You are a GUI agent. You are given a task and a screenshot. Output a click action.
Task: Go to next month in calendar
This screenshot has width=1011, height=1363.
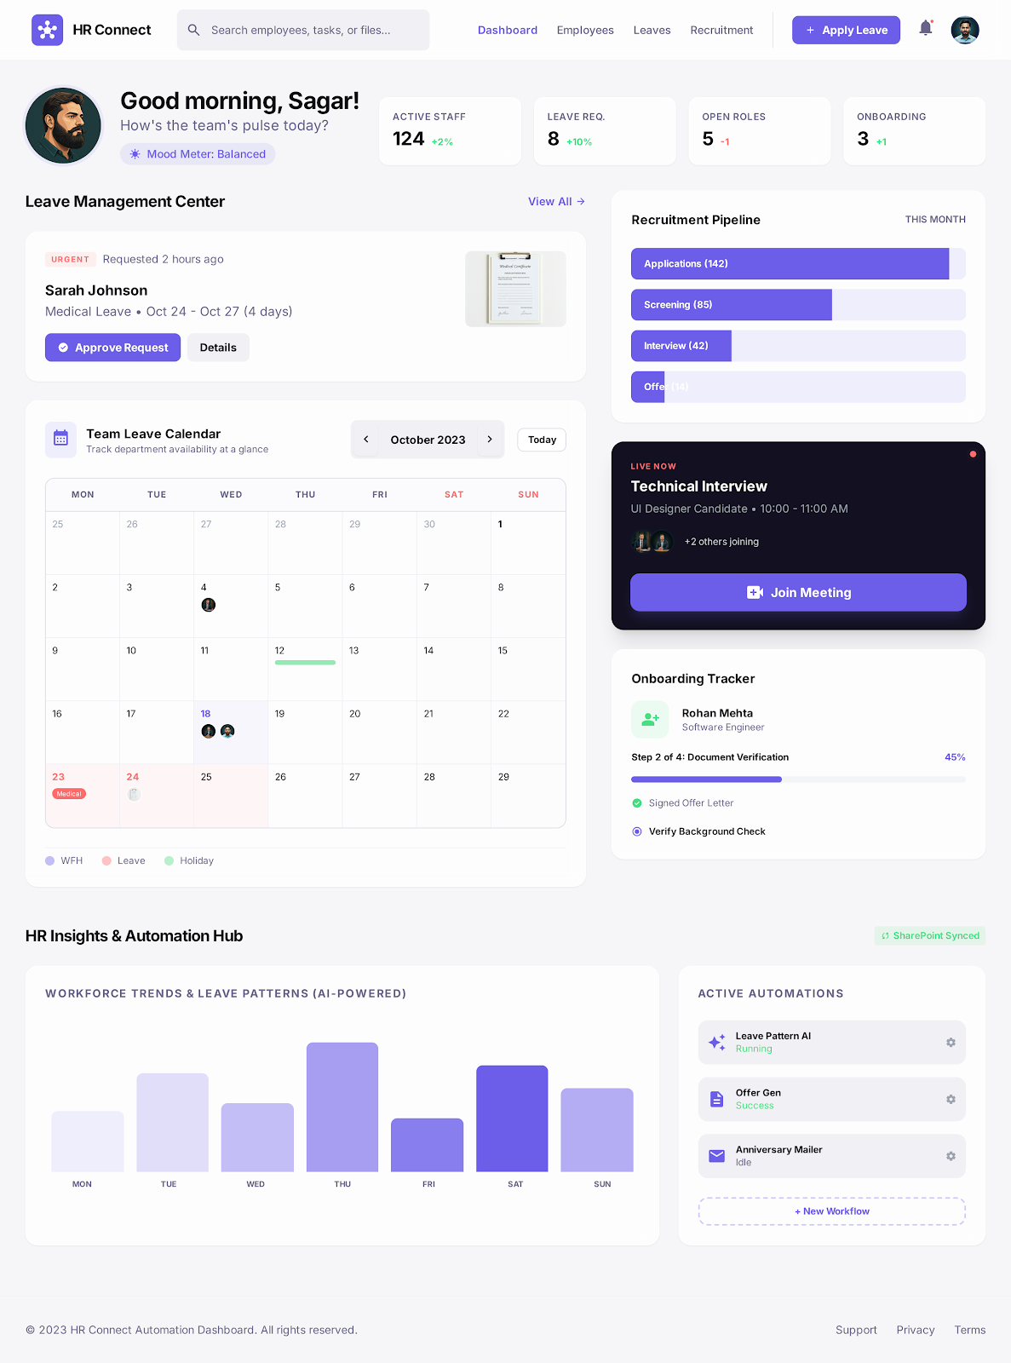(490, 440)
